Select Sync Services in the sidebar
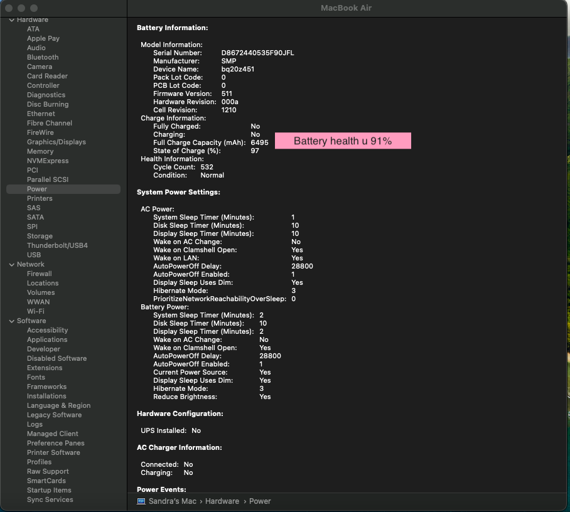The width and height of the screenshot is (570, 512). (x=50, y=500)
